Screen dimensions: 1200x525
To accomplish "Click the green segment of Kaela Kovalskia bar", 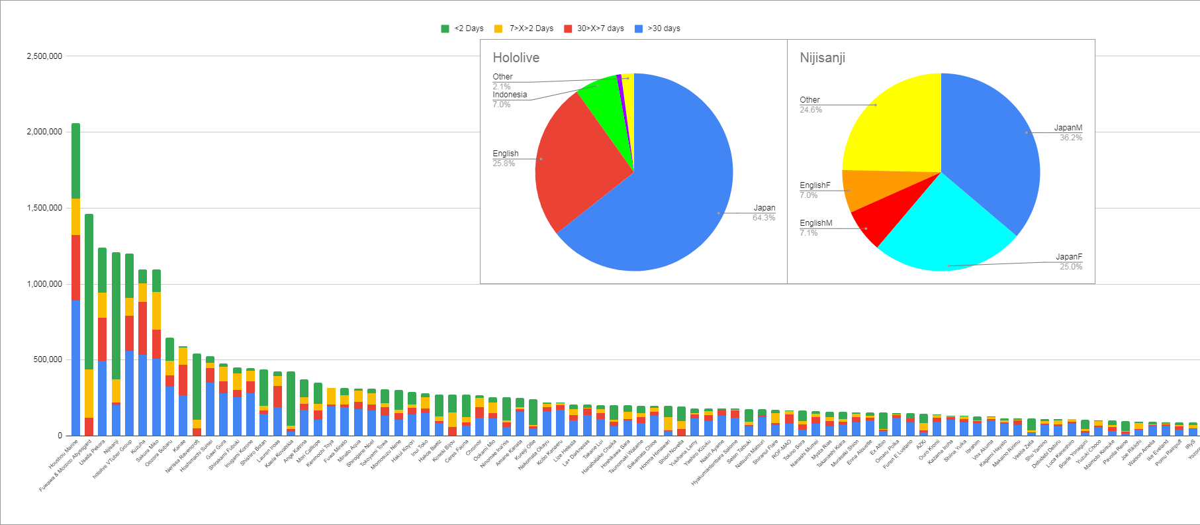I will (291, 399).
